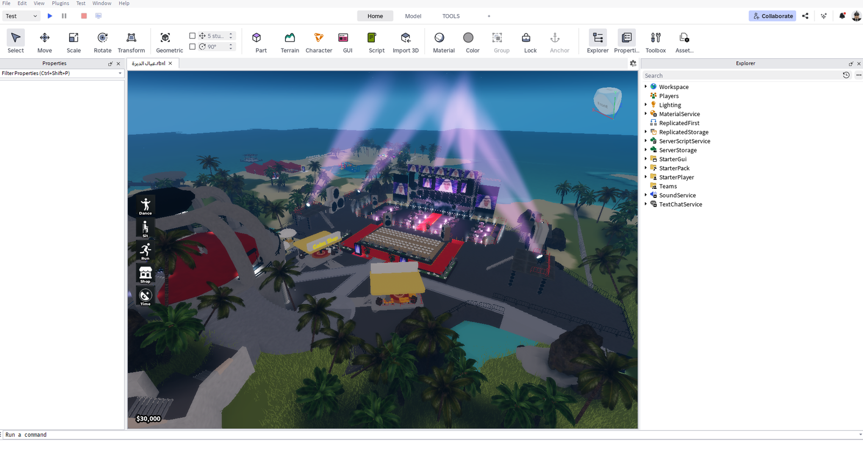Screen dimensions: 863x453
Task: Click the Run a command bar
Action: [432, 435]
